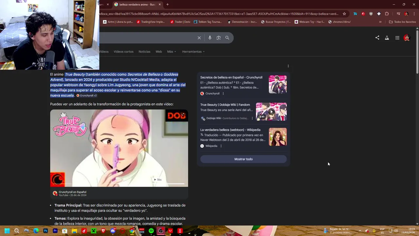This screenshot has height=236, width=419.
Task: Open the volume icon in system tray
Action: pyautogui.click(x=396, y=231)
